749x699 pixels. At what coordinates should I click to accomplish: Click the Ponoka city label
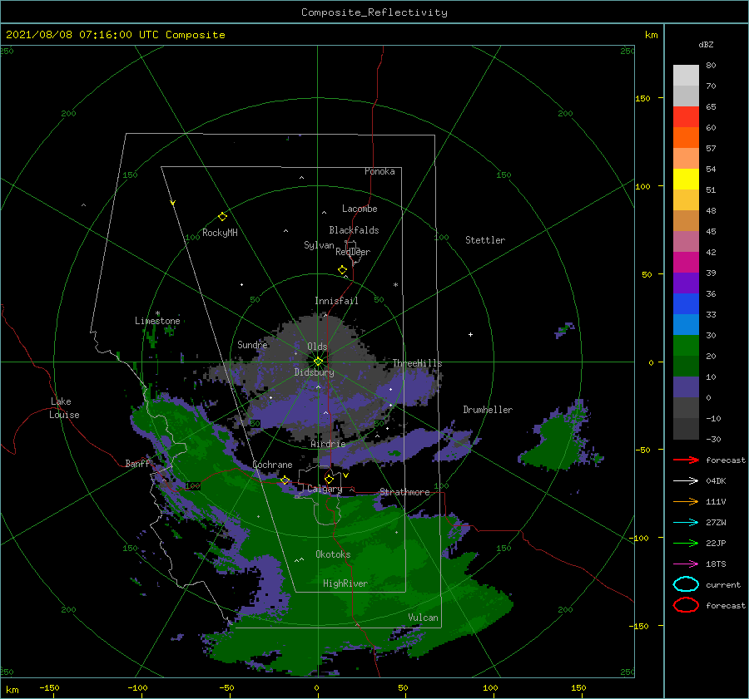click(x=379, y=171)
